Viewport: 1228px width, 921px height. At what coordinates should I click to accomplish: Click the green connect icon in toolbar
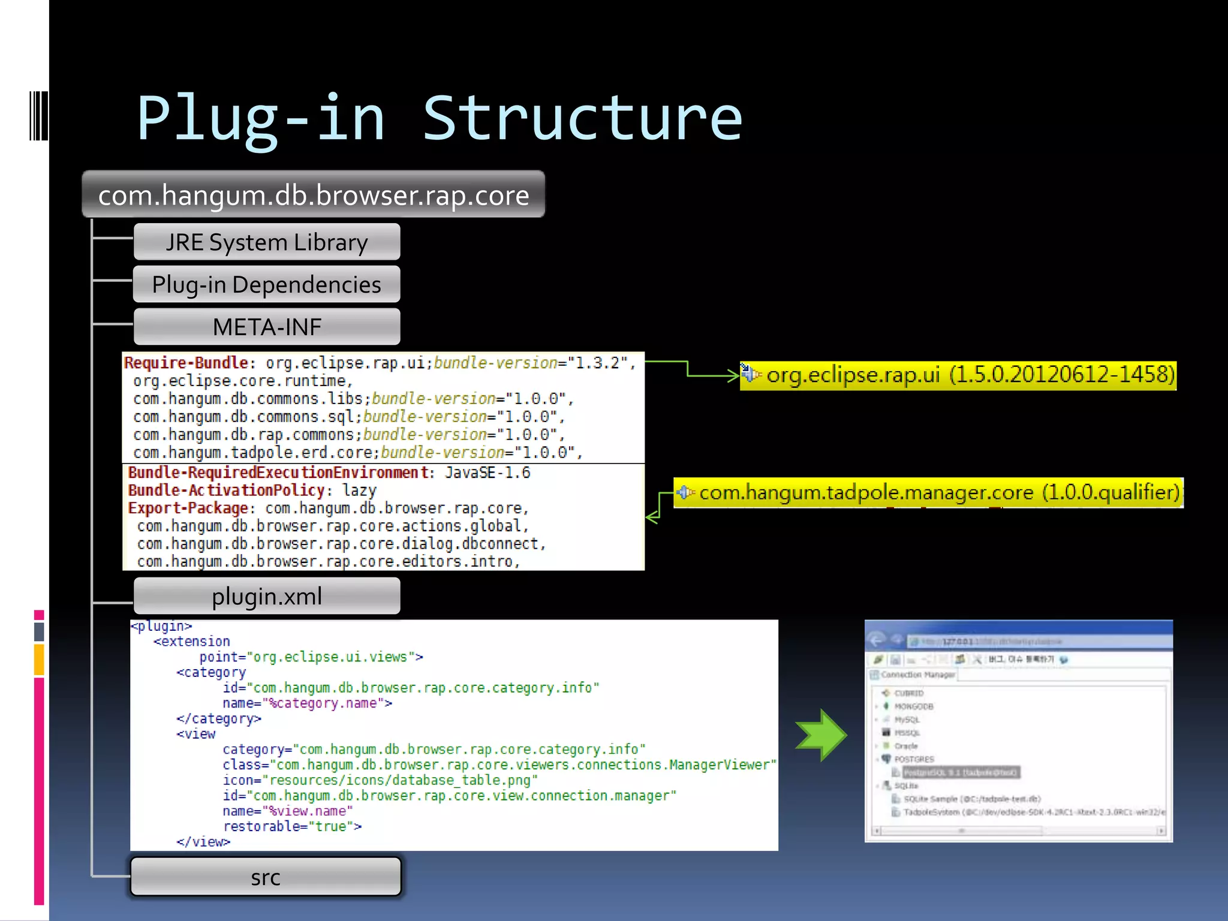pyautogui.click(x=878, y=659)
